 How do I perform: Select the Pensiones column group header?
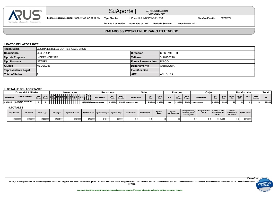108,93
